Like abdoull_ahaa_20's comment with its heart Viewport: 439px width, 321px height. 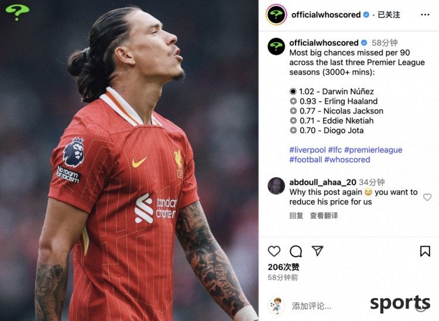pyautogui.click(x=427, y=197)
